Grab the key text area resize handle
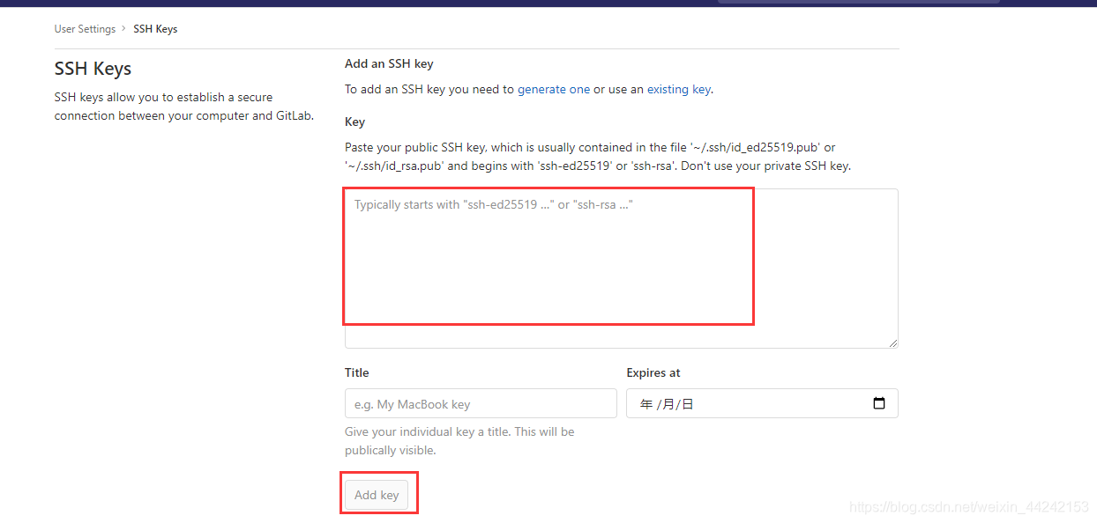 [893, 343]
